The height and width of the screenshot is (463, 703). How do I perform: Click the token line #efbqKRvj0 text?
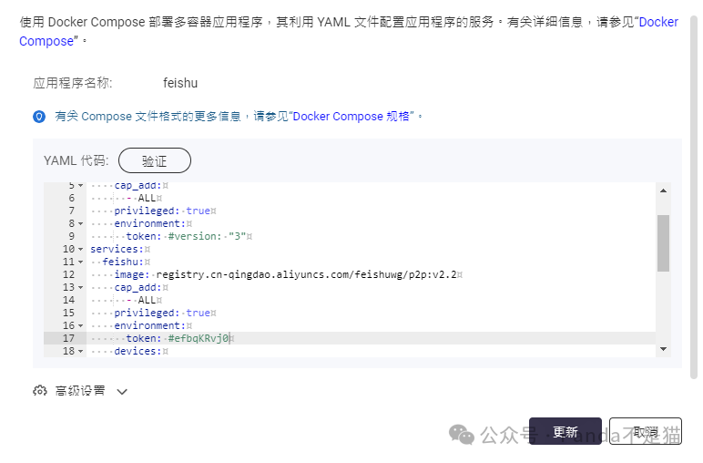click(x=199, y=338)
